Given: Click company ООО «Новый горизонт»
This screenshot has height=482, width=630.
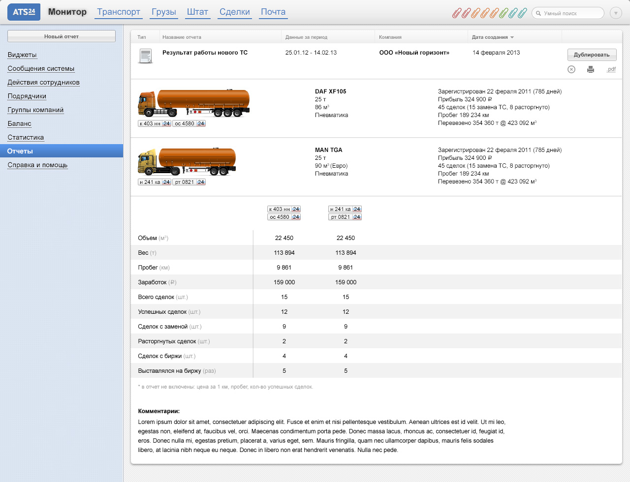Looking at the screenshot, I should click(x=414, y=53).
